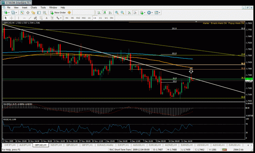
Task: Click the connection status bars indicator
Action: pos(224,149)
